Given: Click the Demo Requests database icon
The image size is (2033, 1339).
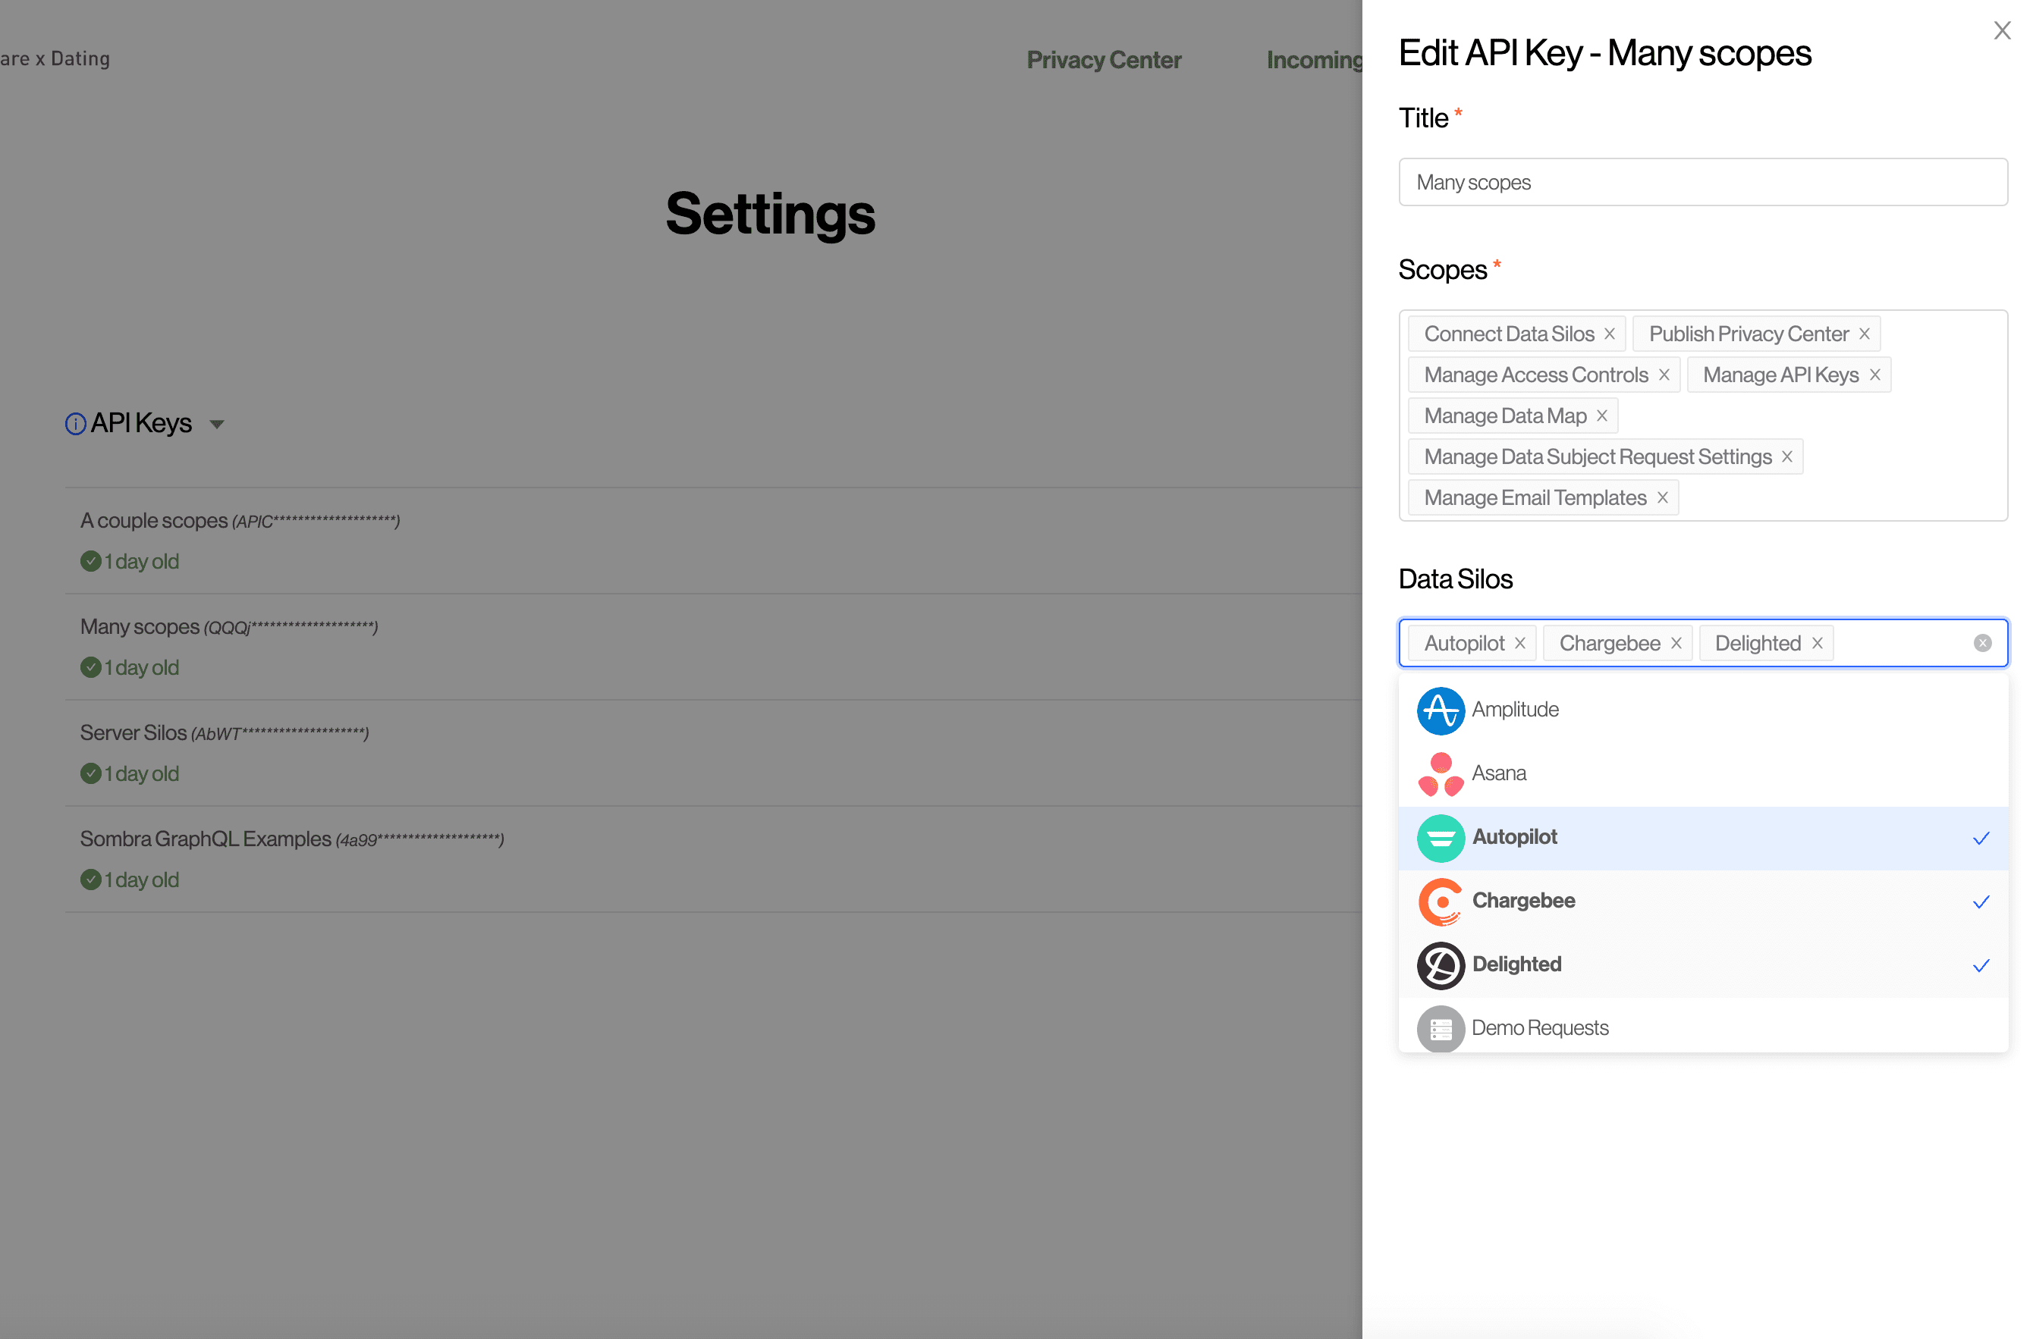Looking at the screenshot, I should [1441, 1028].
